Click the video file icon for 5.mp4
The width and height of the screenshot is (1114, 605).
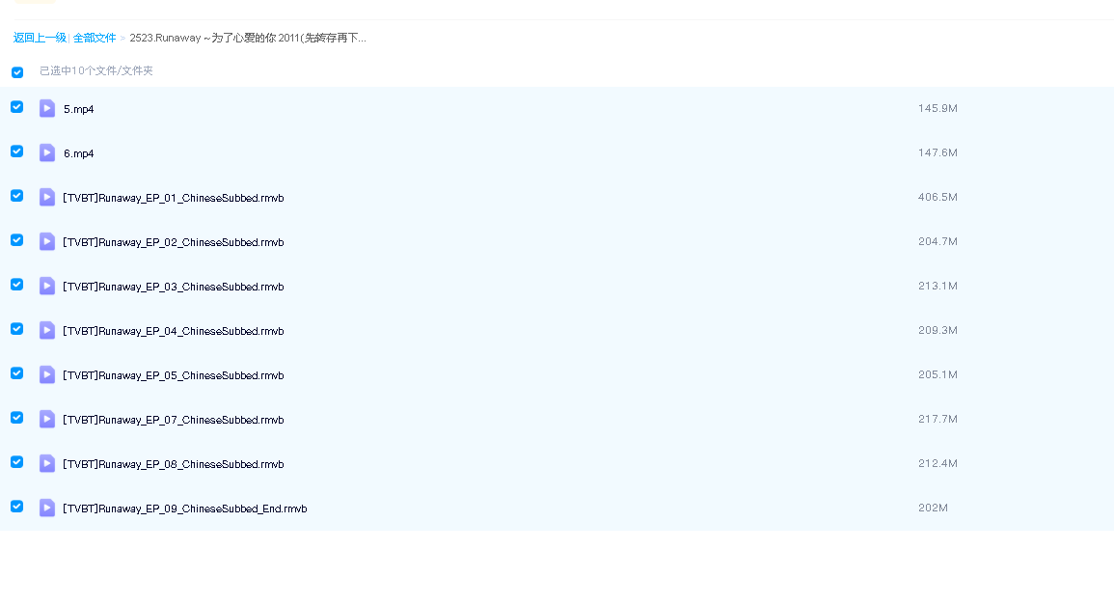[x=47, y=108]
